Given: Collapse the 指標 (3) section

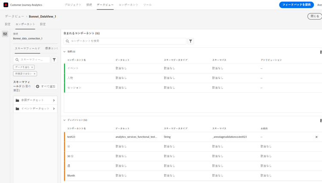Looking at the screenshot, I should coord(64,52).
